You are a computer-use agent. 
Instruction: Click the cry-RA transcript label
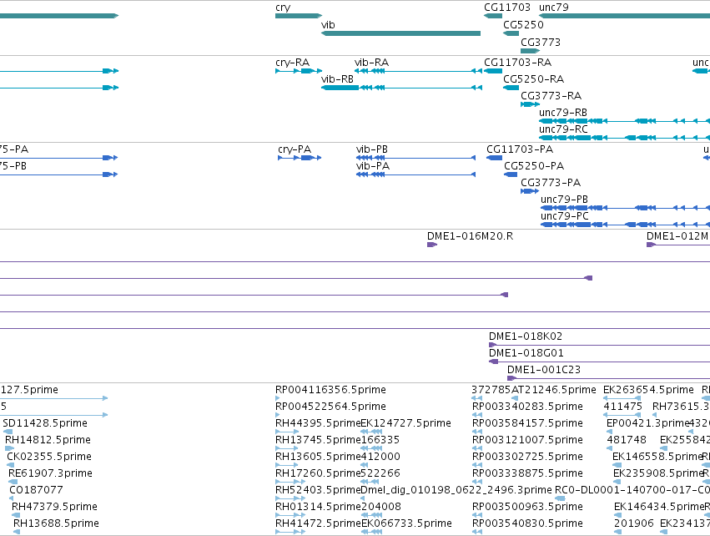point(292,63)
